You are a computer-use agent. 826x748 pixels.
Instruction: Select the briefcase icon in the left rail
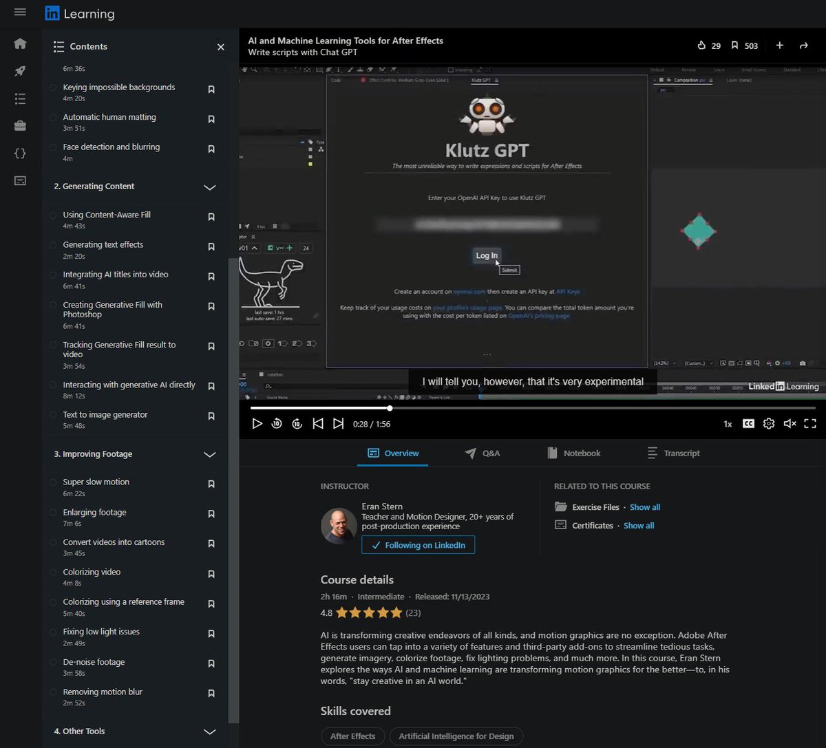click(20, 125)
